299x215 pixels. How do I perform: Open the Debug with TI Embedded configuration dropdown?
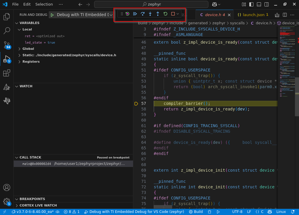pyautogui.click(x=111, y=14)
